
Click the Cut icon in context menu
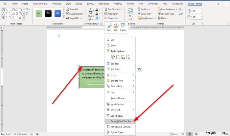tap(108, 40)
